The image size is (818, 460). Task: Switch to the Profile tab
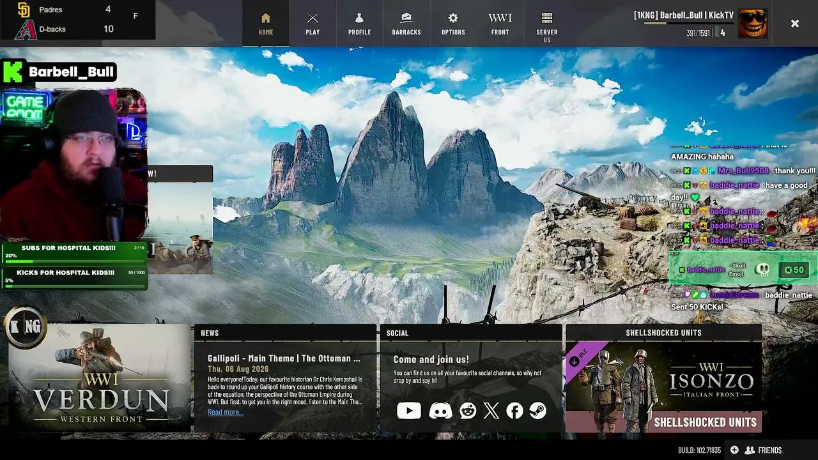coord(360,24)
